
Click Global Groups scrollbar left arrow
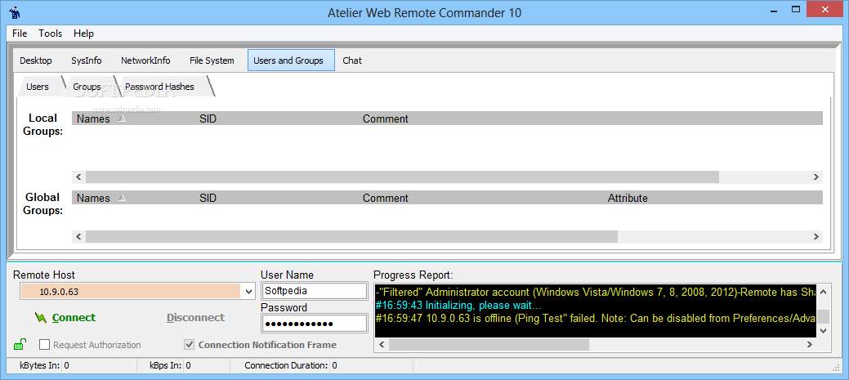[78, 236]
